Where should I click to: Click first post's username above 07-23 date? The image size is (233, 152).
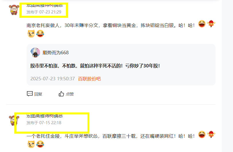click(45, 5)
